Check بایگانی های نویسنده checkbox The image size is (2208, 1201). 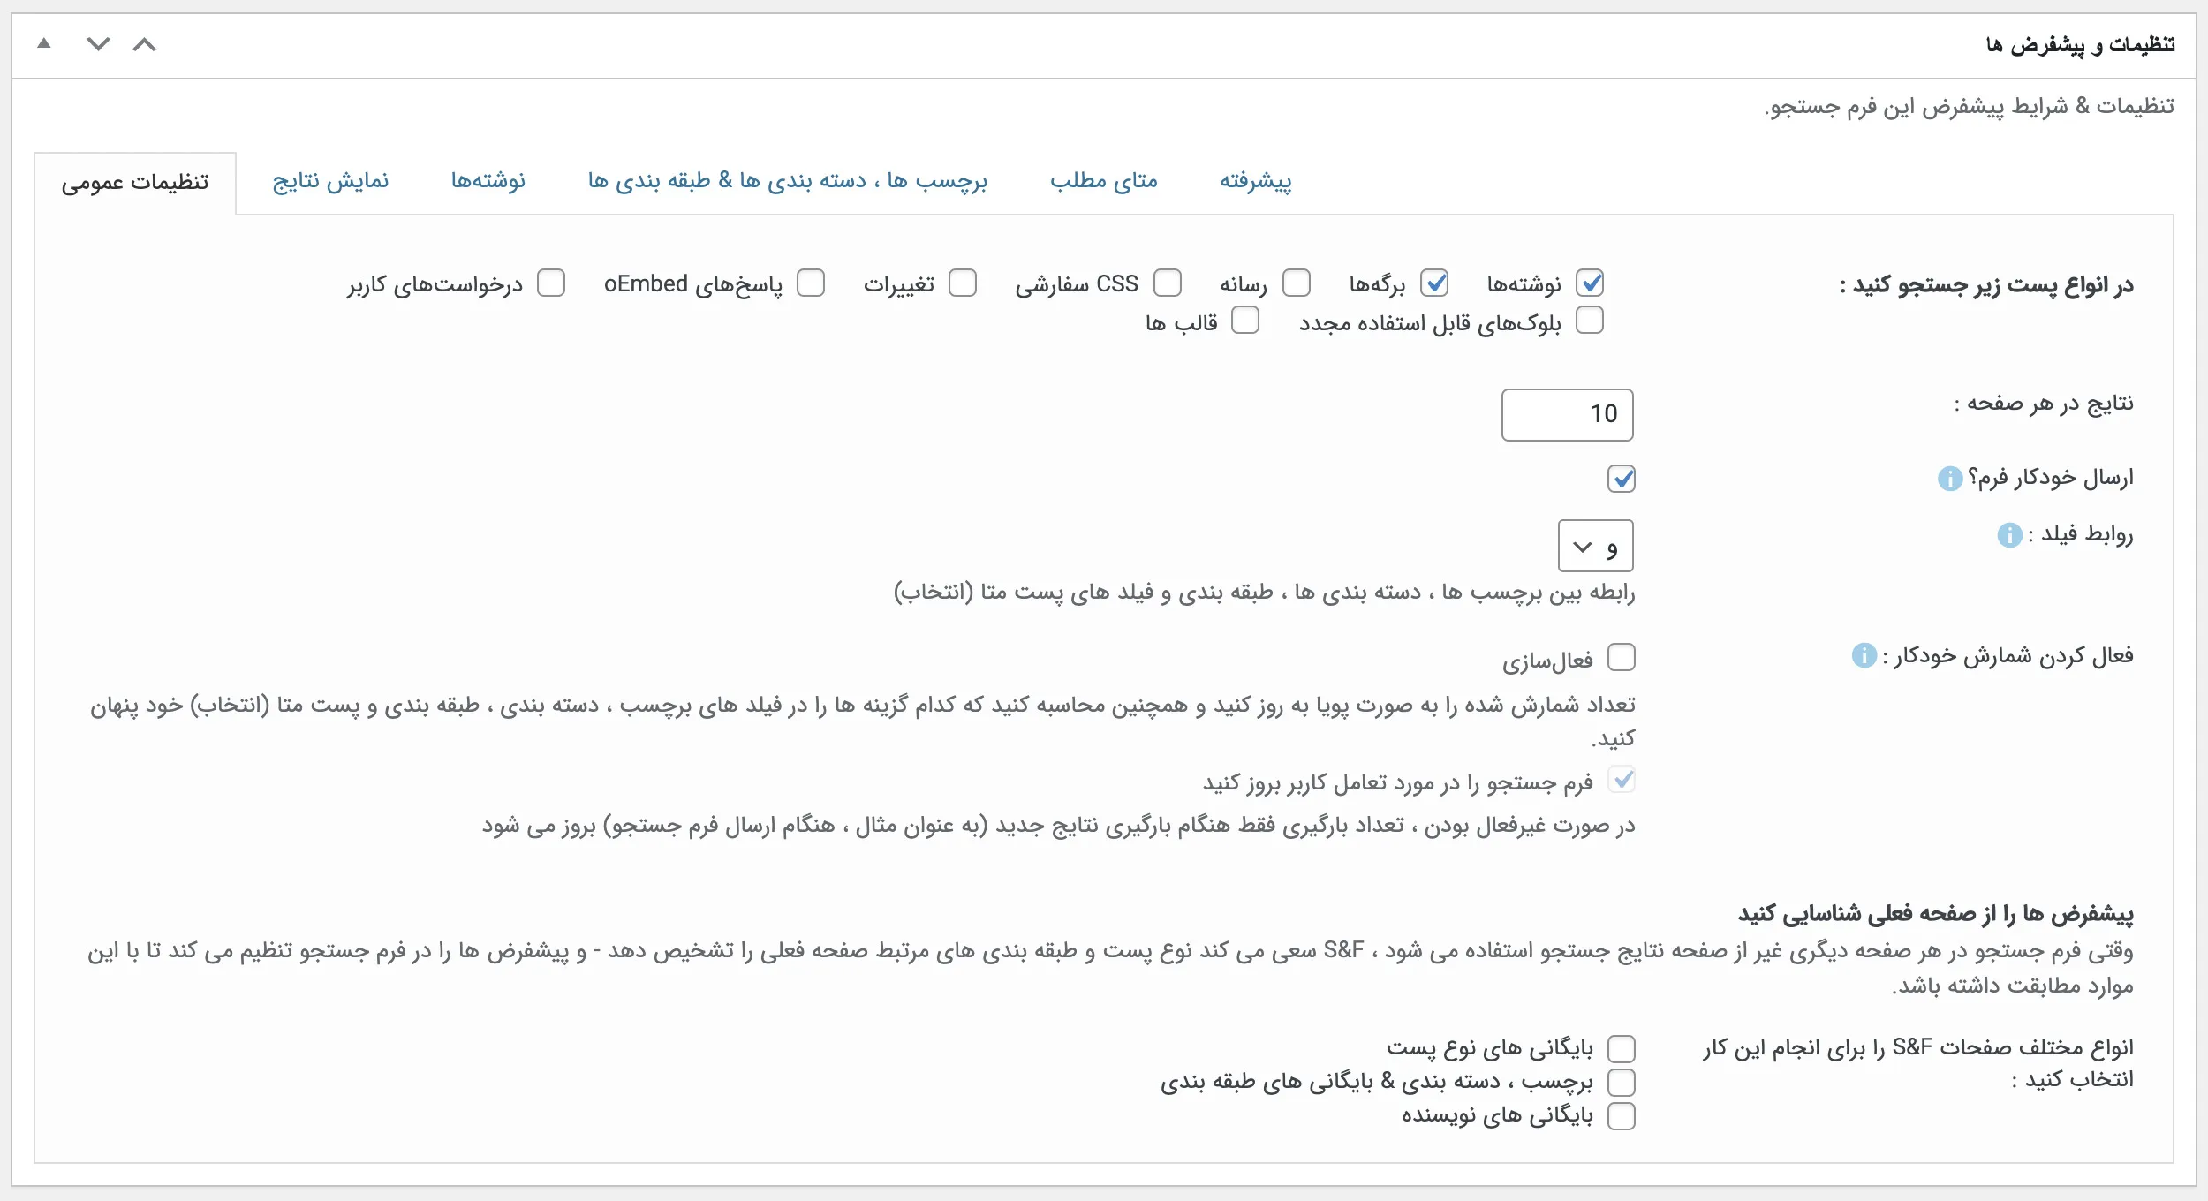pyautogui.click(x=1622, y=1116)
